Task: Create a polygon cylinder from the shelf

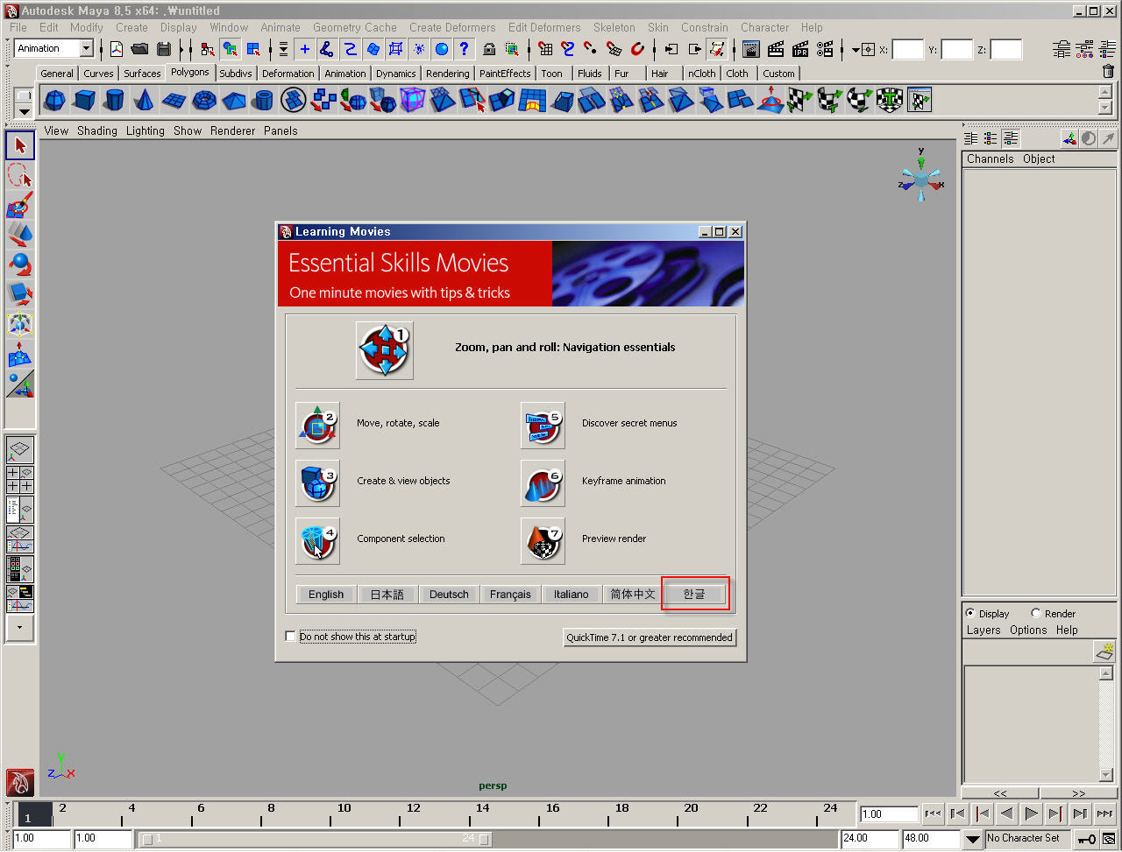Action: (x=114, y=101)
